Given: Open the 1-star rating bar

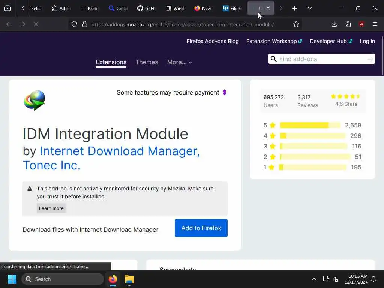Looking at the screenshot, I should coord(313,168).
